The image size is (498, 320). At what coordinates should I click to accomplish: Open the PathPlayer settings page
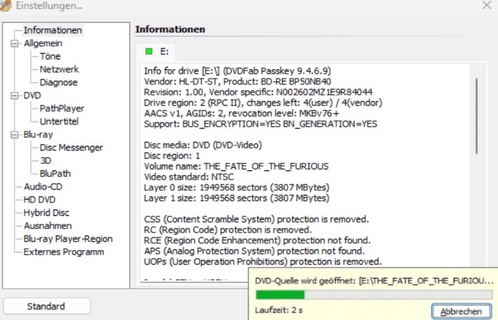(62, 109)
